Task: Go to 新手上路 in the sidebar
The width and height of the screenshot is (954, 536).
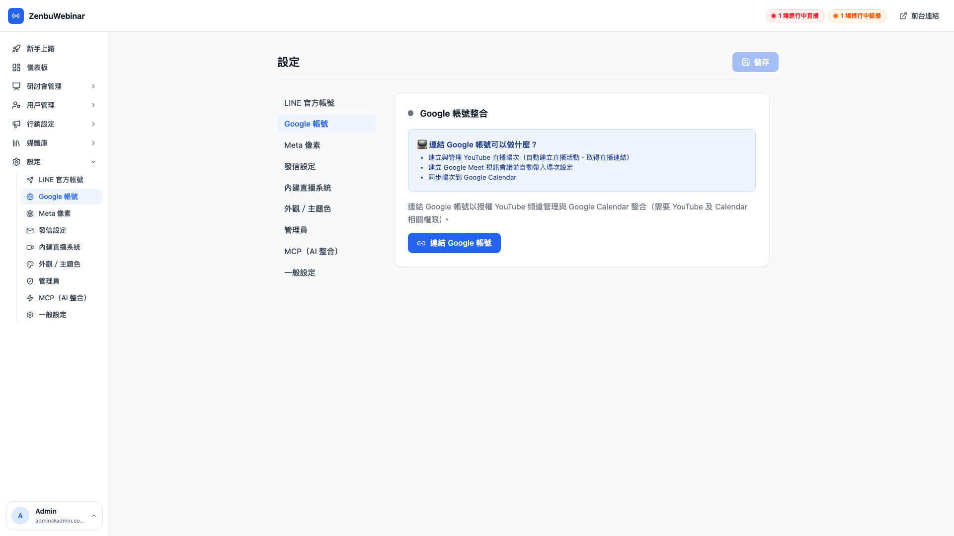Action: pos(55,49)
